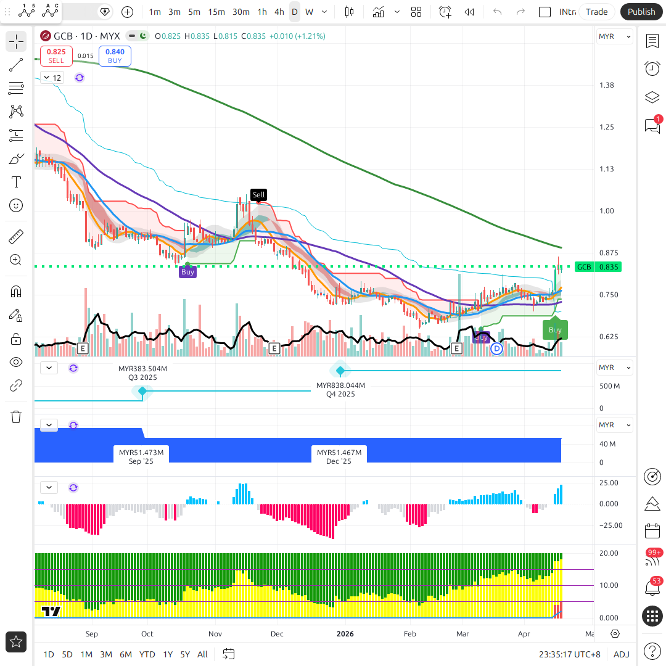Image resolution: width=666 pixels, height=666 pixels.
Task: Click the trash can remove objects icon
Action: pos(16,417)
